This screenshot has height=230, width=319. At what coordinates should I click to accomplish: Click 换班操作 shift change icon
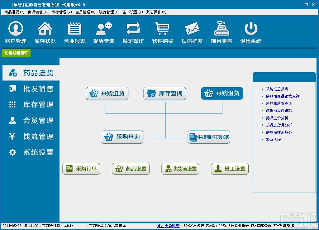click(x=133, y=32)
